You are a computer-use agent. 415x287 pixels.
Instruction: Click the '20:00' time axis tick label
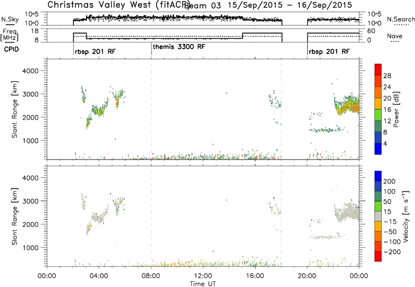pyautogui.click(x=307, y=276)
